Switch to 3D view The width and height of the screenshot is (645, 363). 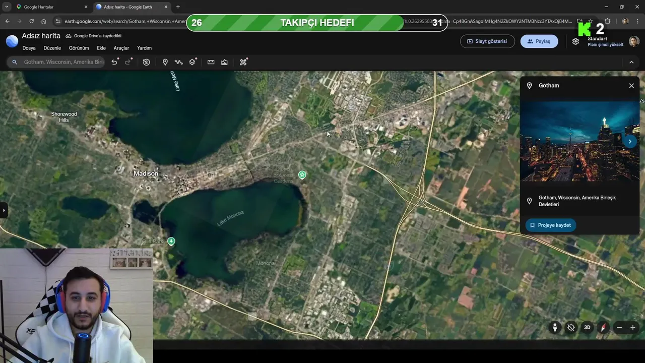(587, 327)
